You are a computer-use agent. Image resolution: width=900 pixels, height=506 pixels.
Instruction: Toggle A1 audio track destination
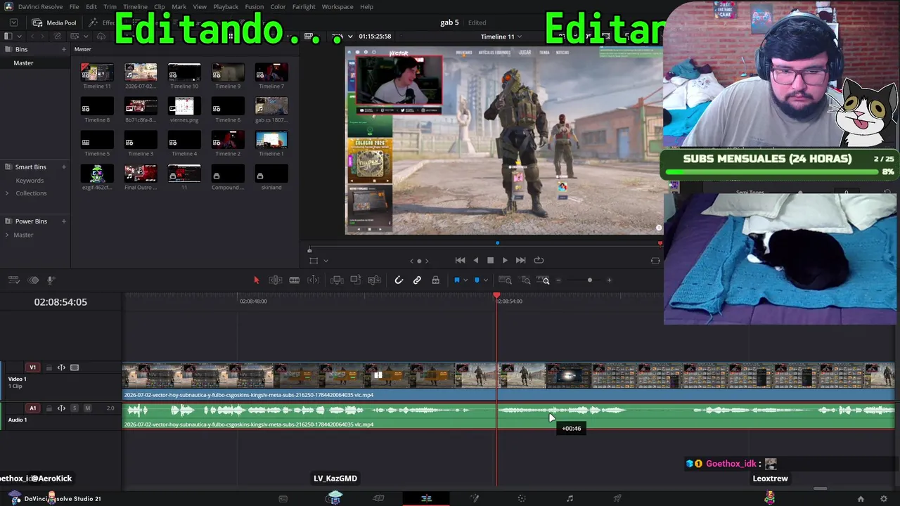32,408
